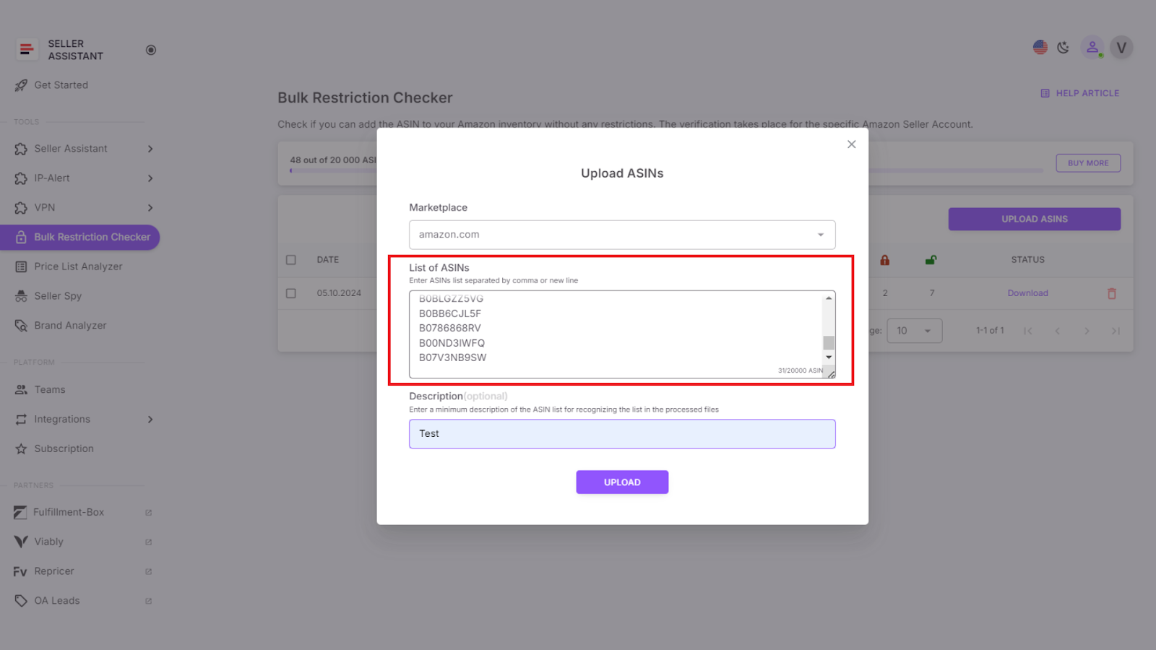Toggle dark mode with the moon icon
This screenshot has width=1156, height=650.
pos(1063,47)
